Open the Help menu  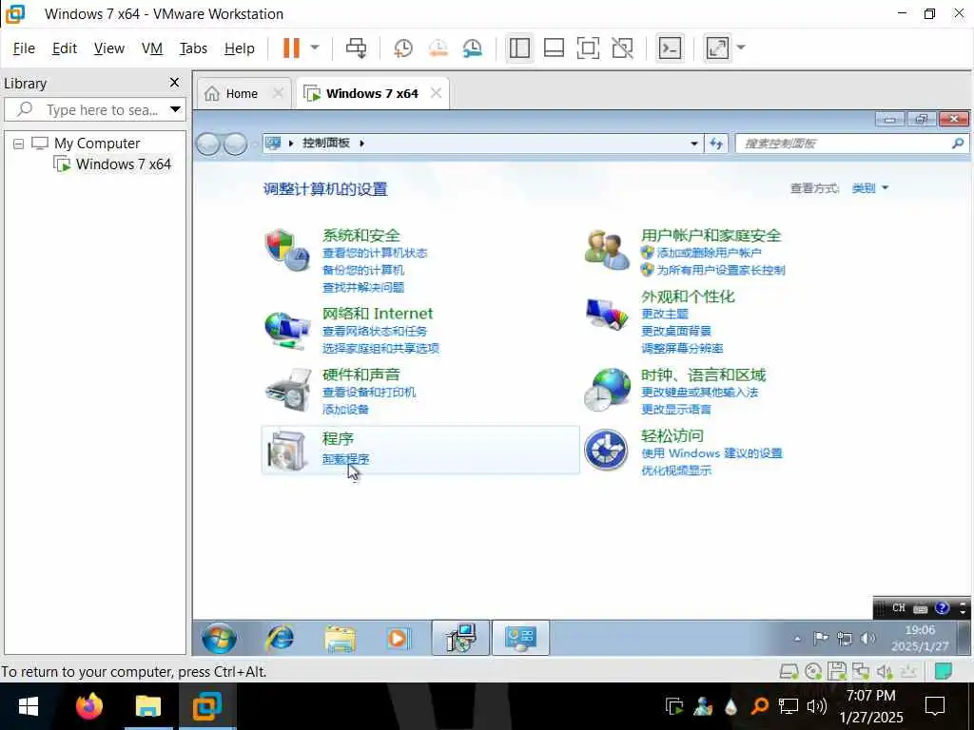coord(239,48)
